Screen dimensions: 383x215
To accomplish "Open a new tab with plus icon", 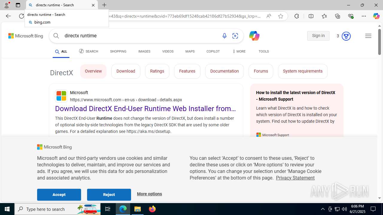I will point(104,5).
